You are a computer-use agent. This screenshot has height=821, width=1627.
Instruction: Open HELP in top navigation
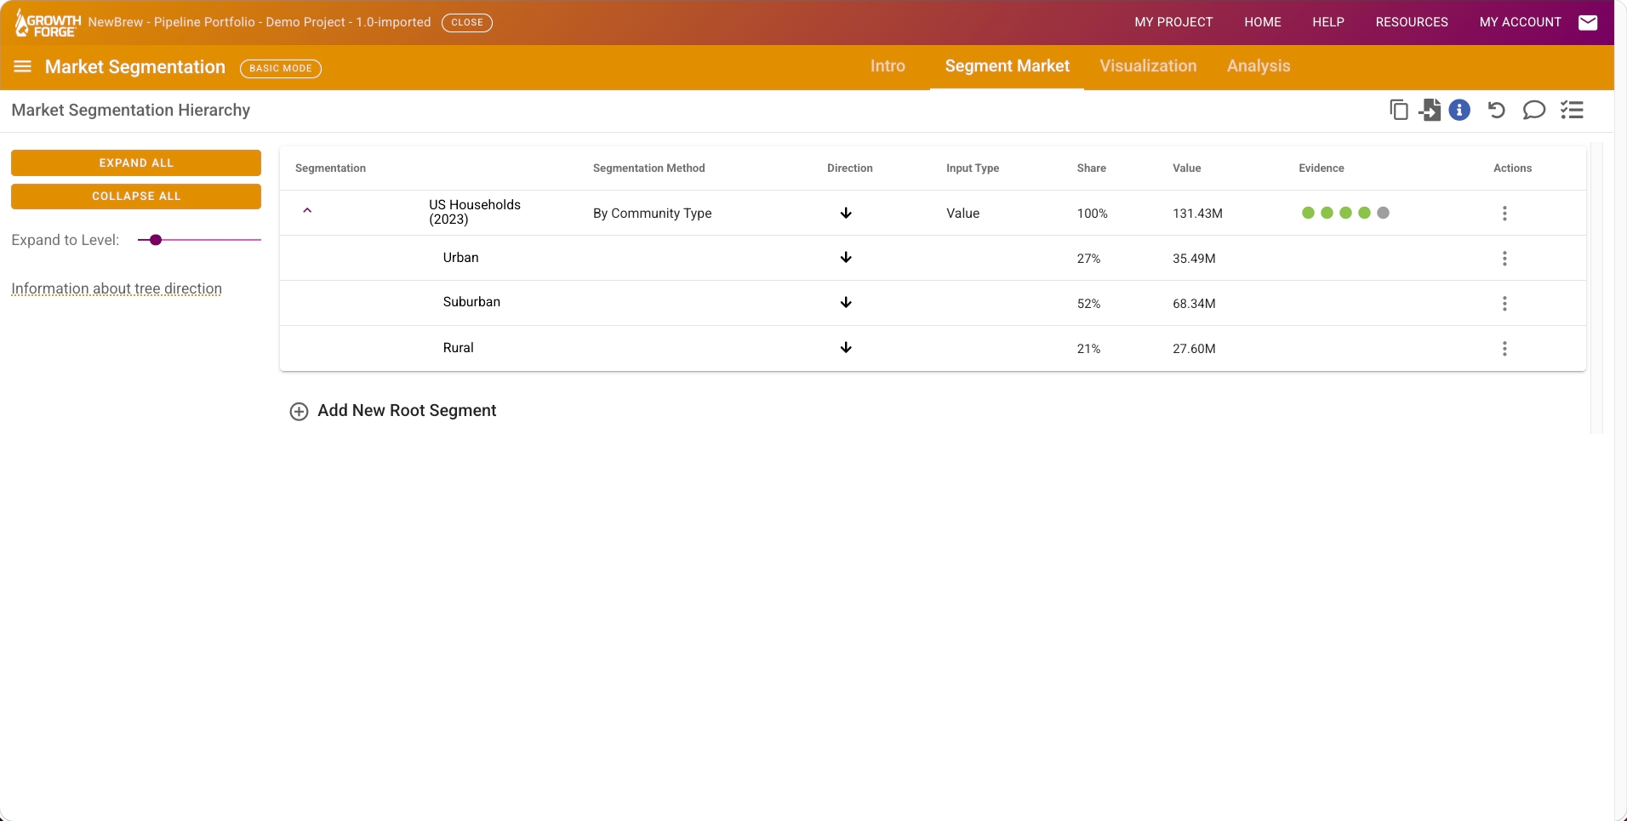pyautogui.click(x=1328, y=22)
